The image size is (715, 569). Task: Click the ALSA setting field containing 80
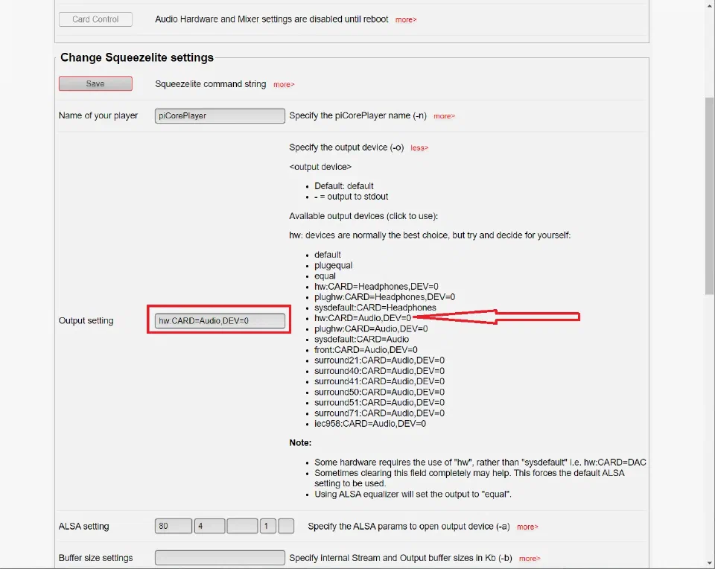174,526
